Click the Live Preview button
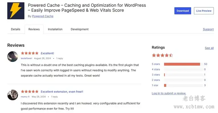218x113 pixels. (204, 11)
